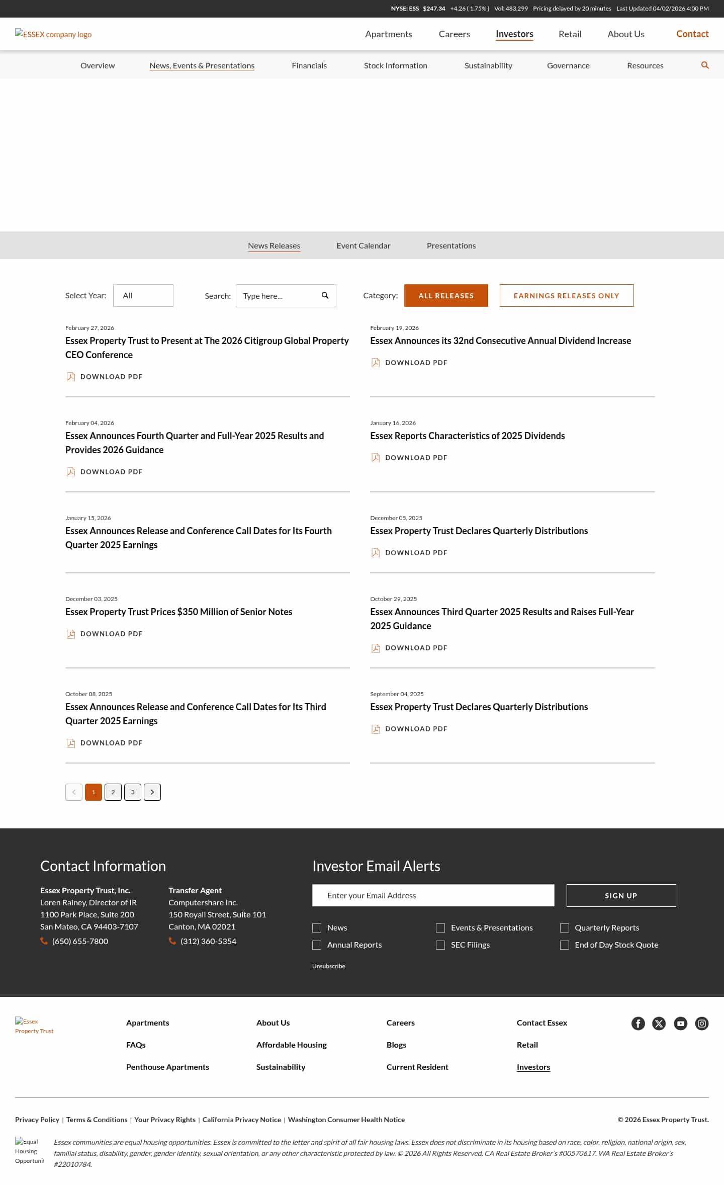Go to page 2 of news releases
The image size is (724, 1185).
pyautogui.click(x=113, y=792)
